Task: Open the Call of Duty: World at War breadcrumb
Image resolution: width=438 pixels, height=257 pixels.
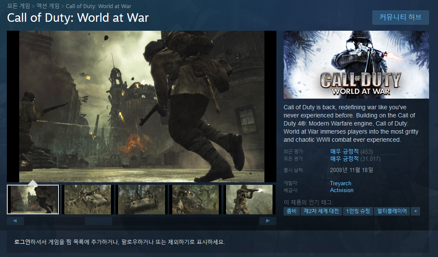Action: tap(99, 6)
